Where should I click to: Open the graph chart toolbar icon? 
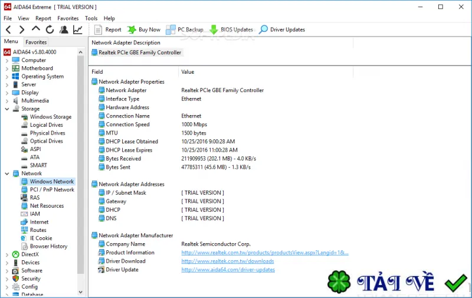pos(78,30)
